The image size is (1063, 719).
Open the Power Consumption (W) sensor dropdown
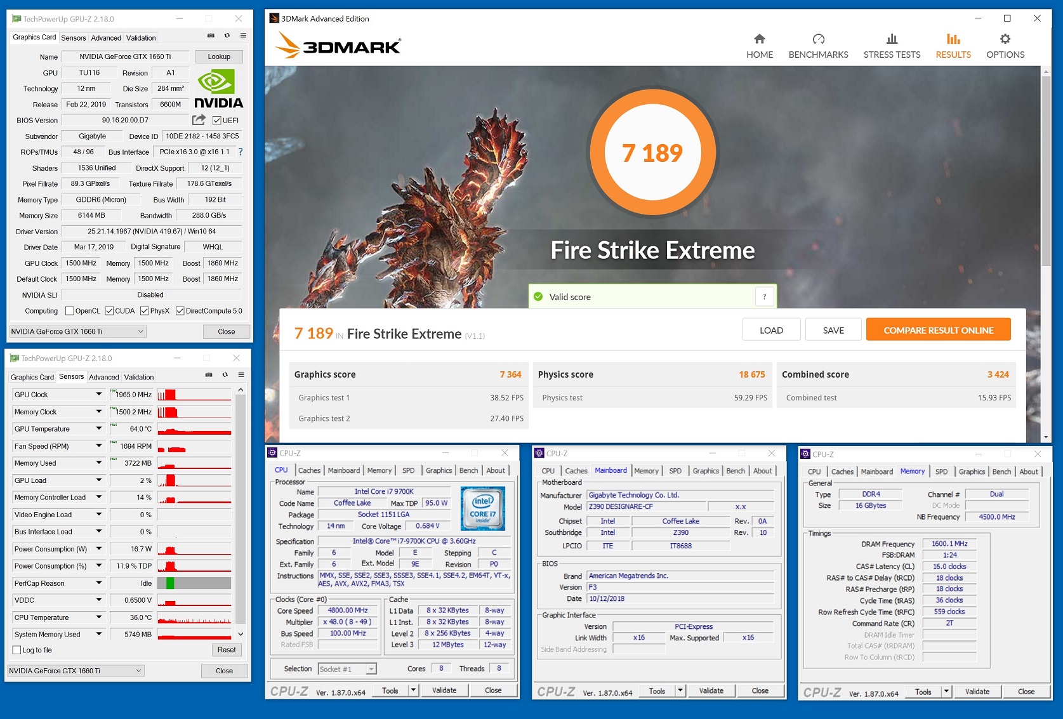[99, 549]
